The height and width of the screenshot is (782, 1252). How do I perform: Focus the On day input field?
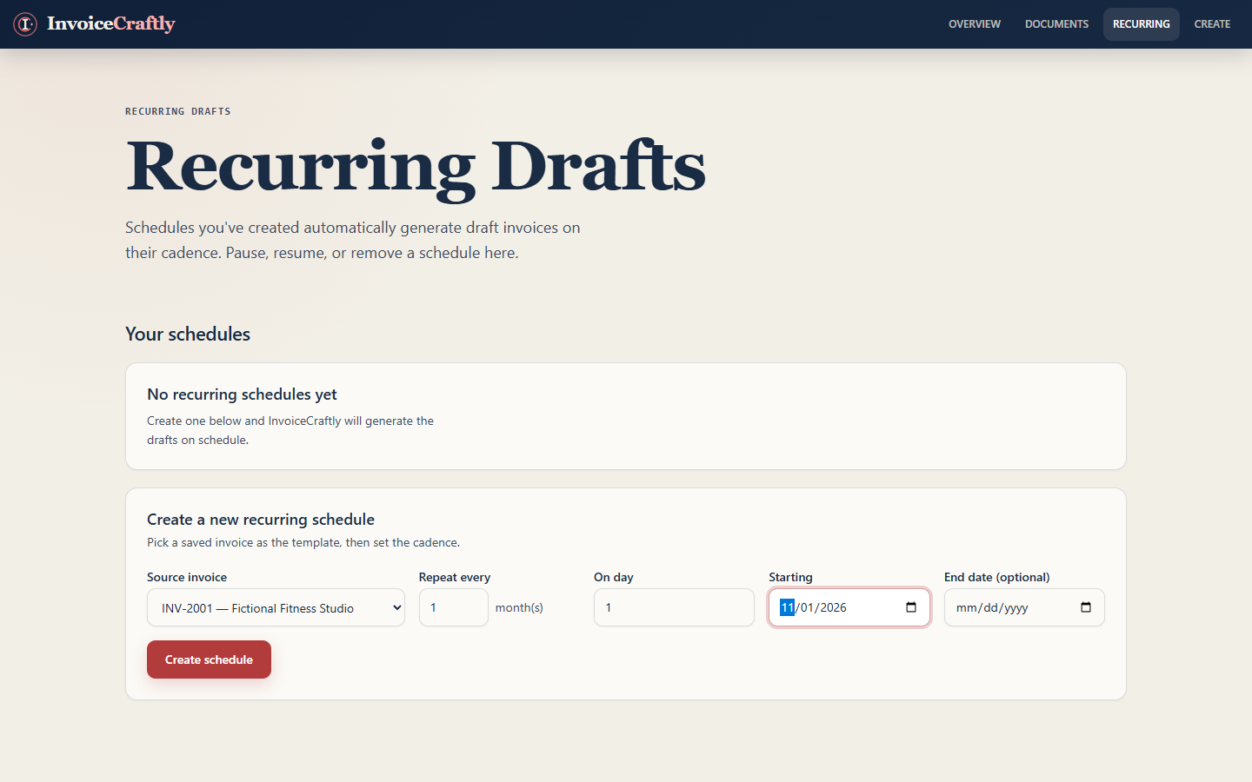[674, 607]
